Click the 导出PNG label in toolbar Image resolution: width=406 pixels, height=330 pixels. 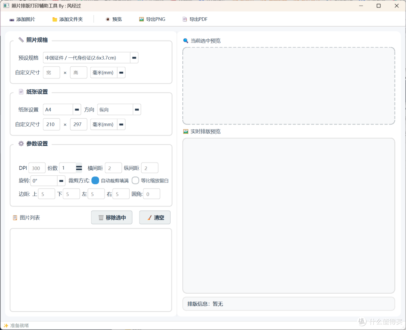click(x=156, y=19)
